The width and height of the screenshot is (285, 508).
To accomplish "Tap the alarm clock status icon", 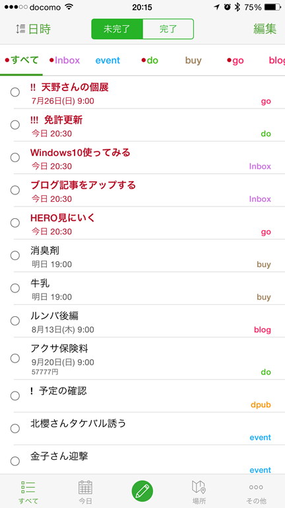I will [x=227, y=7].
